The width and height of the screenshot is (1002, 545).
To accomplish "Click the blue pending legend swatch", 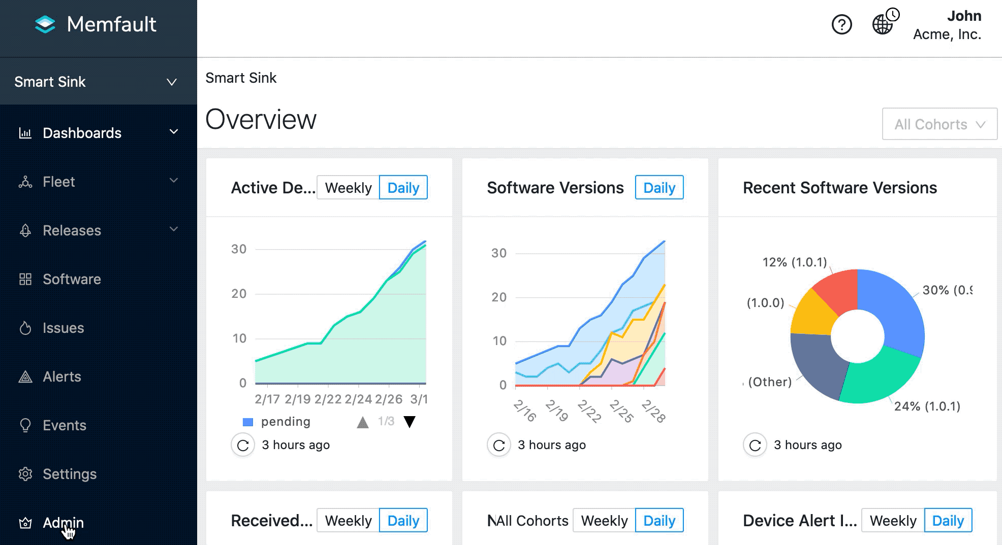I will pyautogui.click(x=248, y=422).
